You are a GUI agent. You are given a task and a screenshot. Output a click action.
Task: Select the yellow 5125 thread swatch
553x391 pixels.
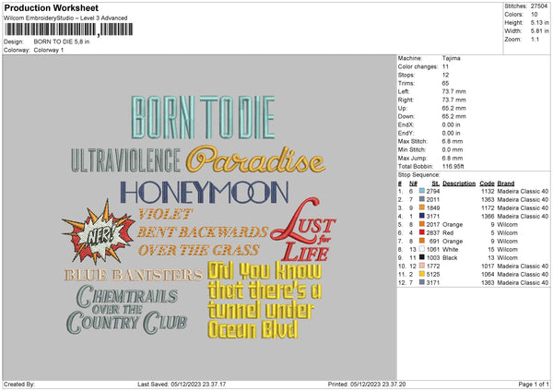click(422, 274)
